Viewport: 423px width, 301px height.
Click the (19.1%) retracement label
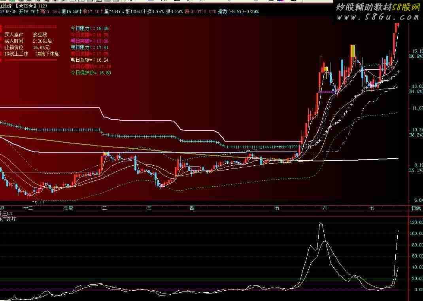pos(416,170)
